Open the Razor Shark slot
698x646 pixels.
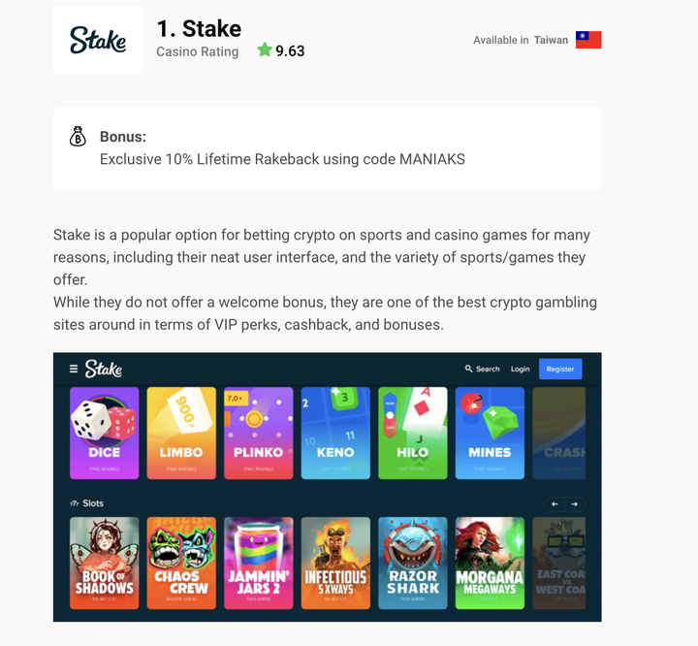point(413,564)
